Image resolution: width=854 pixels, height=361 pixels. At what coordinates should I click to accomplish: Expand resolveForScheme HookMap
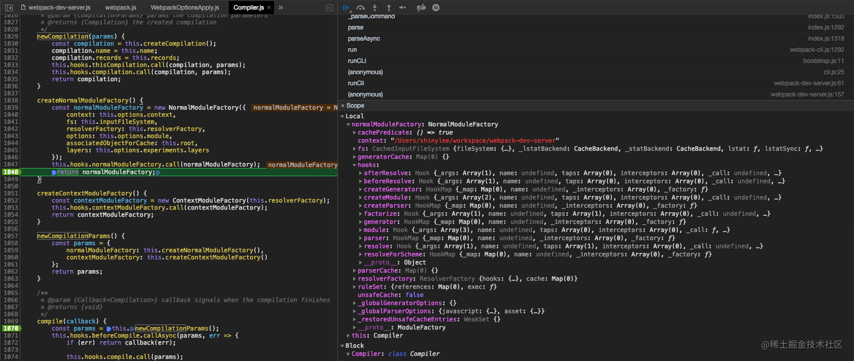[360, 254]
